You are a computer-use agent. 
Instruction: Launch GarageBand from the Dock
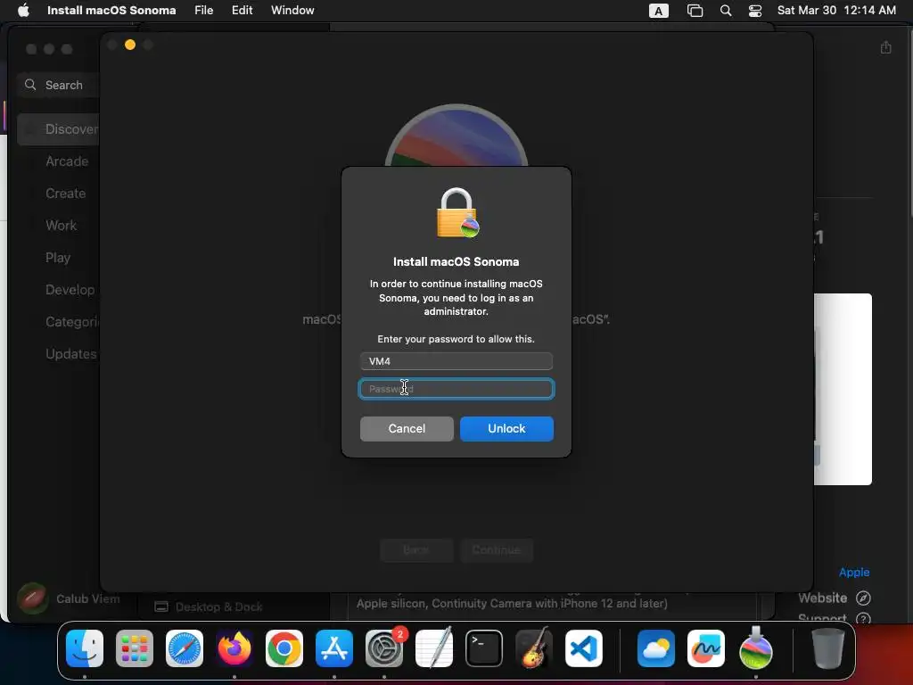[534, 648]
